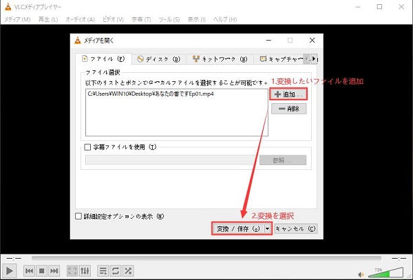
Task: Open the ビデオ (V) menu
Action: click(113, 19)
